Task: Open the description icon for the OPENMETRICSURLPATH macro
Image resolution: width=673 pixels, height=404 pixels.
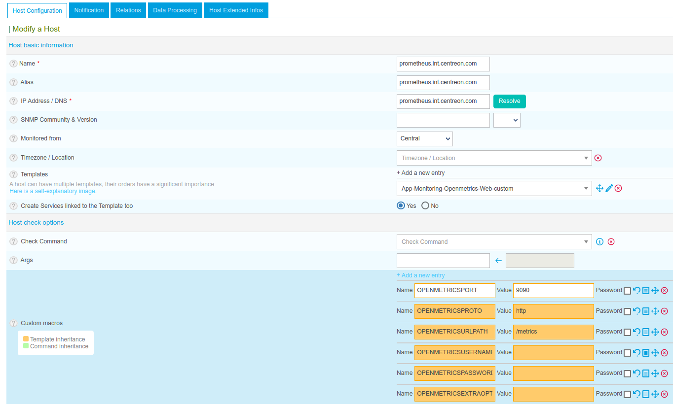Action: click(x=646, y=332)
